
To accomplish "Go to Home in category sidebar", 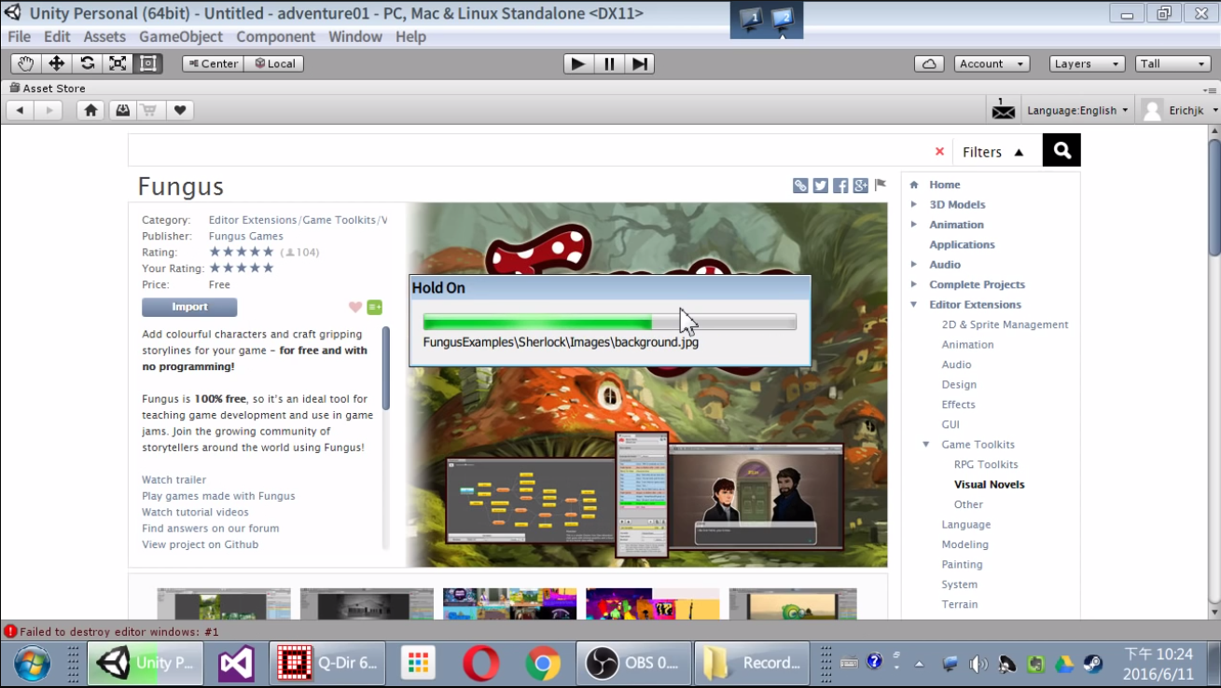I will (x=944, y=185).
